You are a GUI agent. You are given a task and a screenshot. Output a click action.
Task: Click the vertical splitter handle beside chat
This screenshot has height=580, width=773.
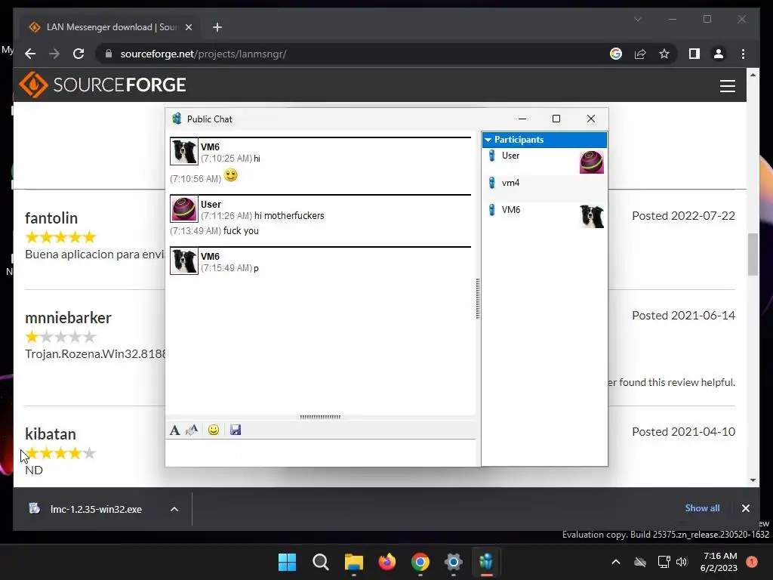[x=478, y=298]
